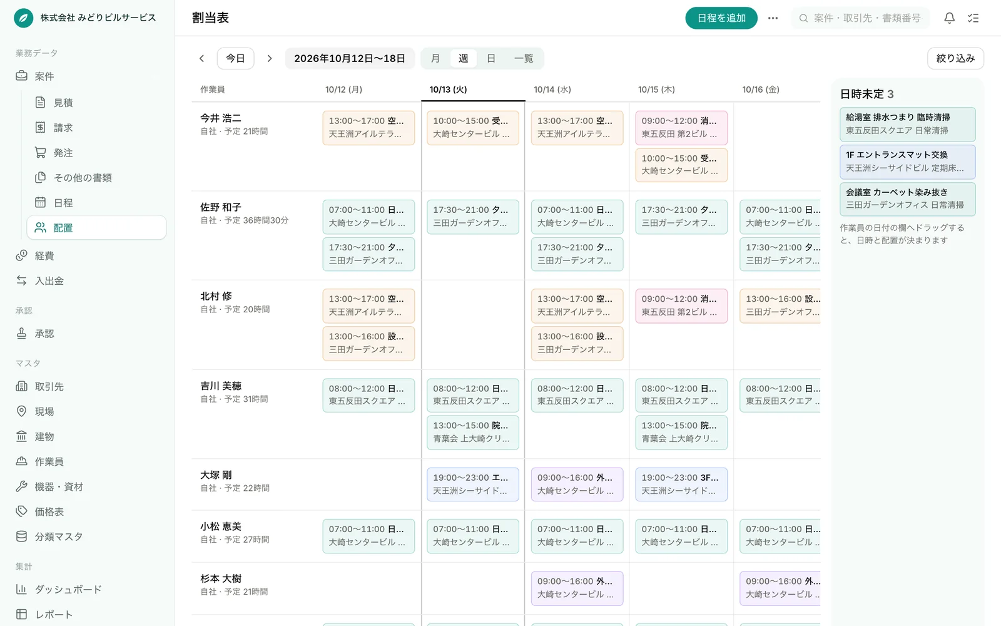Focus the 案件・取引先・書類番号 search field
This screenshot has height=626, width=1001.
tap(861, 18)
